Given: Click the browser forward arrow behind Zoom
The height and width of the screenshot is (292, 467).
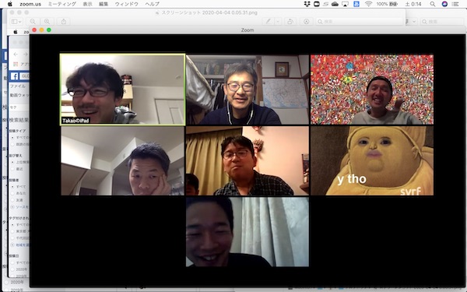Looking at the screenshot, I should tap(26, 55).
